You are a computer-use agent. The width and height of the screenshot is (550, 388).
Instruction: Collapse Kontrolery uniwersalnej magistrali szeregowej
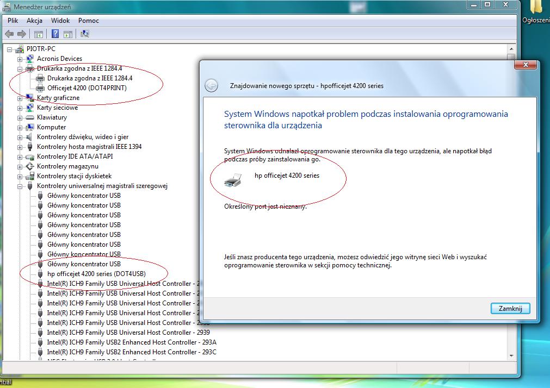pyautogui.click(x=20, y=187)
